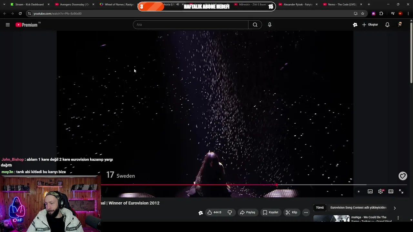Open maNga We Could Be The Same video
Screen dimensions: 413x232
tap(371, 219)
